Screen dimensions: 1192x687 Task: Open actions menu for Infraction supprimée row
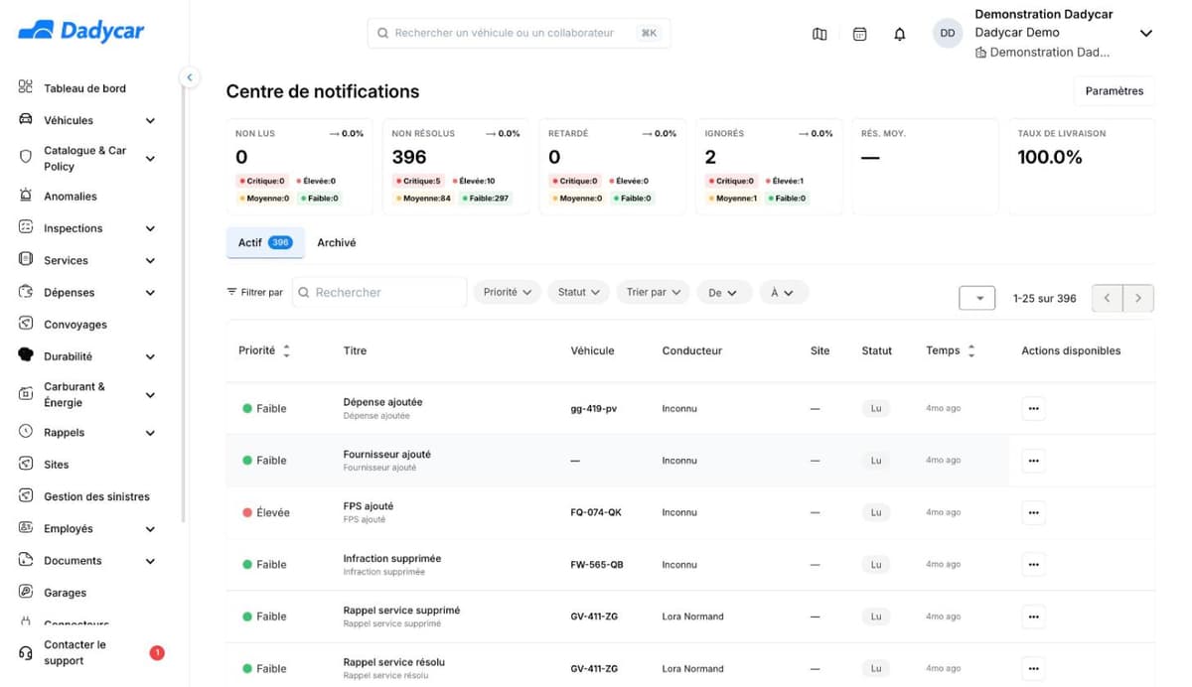tap(1033, 564)
